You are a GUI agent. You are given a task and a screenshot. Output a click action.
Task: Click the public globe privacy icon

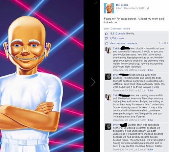(x=148, y=8)
